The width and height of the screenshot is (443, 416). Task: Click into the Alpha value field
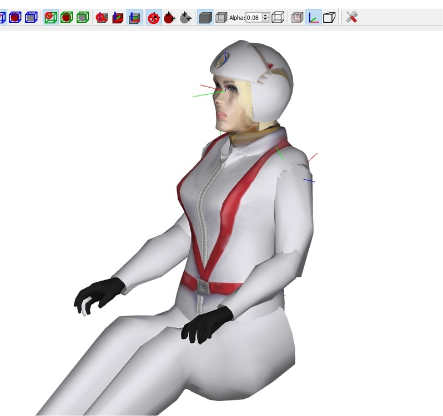[x=254, y=18]
